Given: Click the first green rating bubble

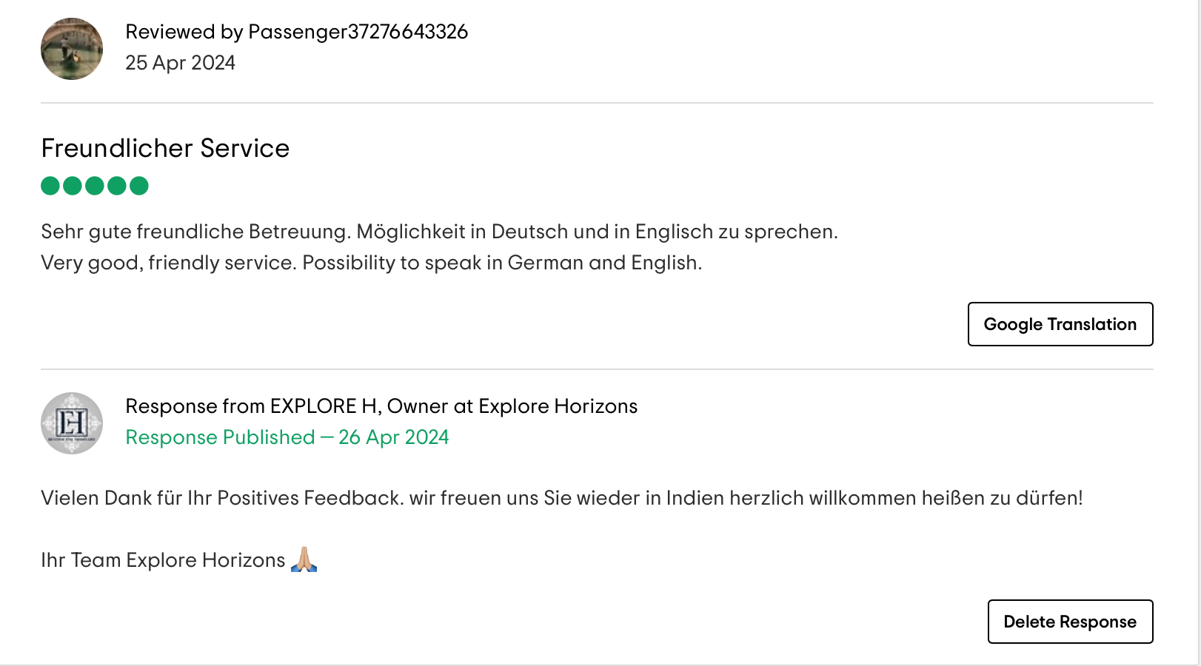Looking at the screenshot, I should click(50, 186).
